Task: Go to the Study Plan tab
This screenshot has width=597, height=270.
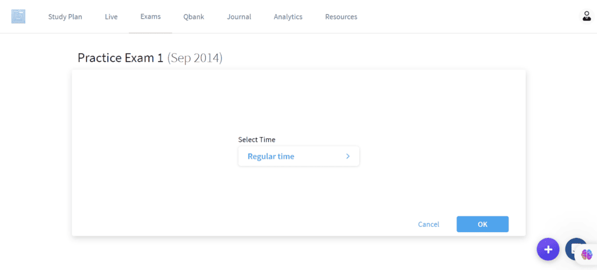Action: pyautogui.click(x=65, y=17)
